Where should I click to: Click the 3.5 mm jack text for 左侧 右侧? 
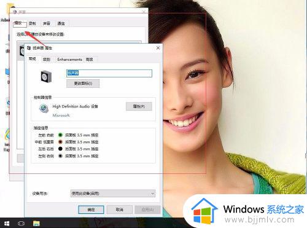[x=82, y=156]
